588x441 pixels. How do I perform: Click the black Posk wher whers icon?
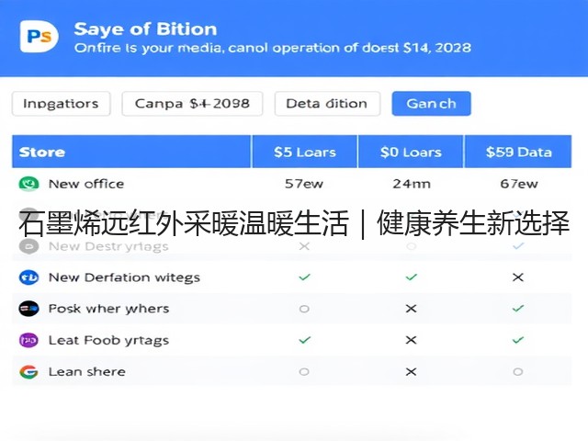(28, 309)
